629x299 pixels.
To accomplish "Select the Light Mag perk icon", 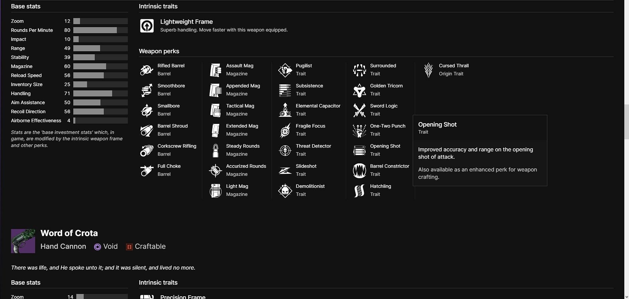I will coord(216,191).
